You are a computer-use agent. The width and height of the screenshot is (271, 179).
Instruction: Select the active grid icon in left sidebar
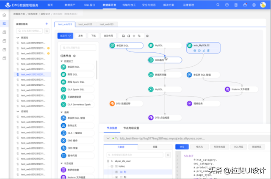[4, 23]
